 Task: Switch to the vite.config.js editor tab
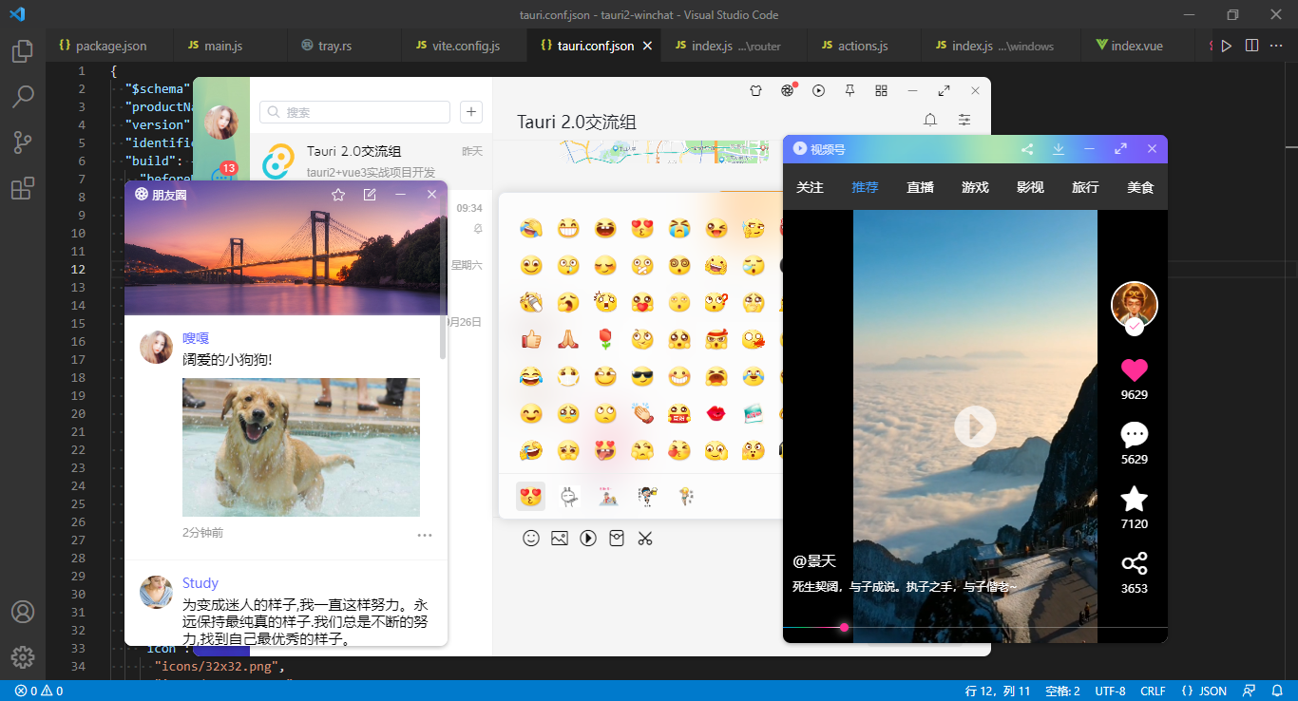click(465, 46)
